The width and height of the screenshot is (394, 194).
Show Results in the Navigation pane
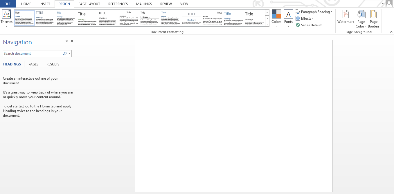pyautogui.click(x=53, y=64)
